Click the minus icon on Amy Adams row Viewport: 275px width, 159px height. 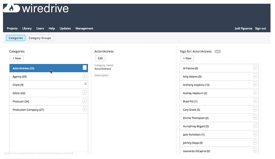point(255,76)
